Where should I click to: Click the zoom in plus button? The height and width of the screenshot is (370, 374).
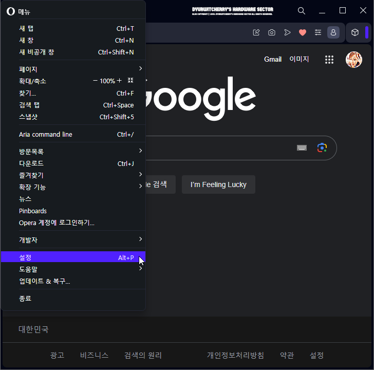[x=119, y=81]
